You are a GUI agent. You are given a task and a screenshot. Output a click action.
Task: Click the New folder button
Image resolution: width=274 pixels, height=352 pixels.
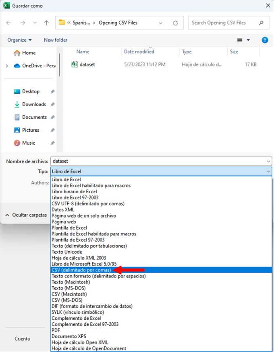(56, 40)
